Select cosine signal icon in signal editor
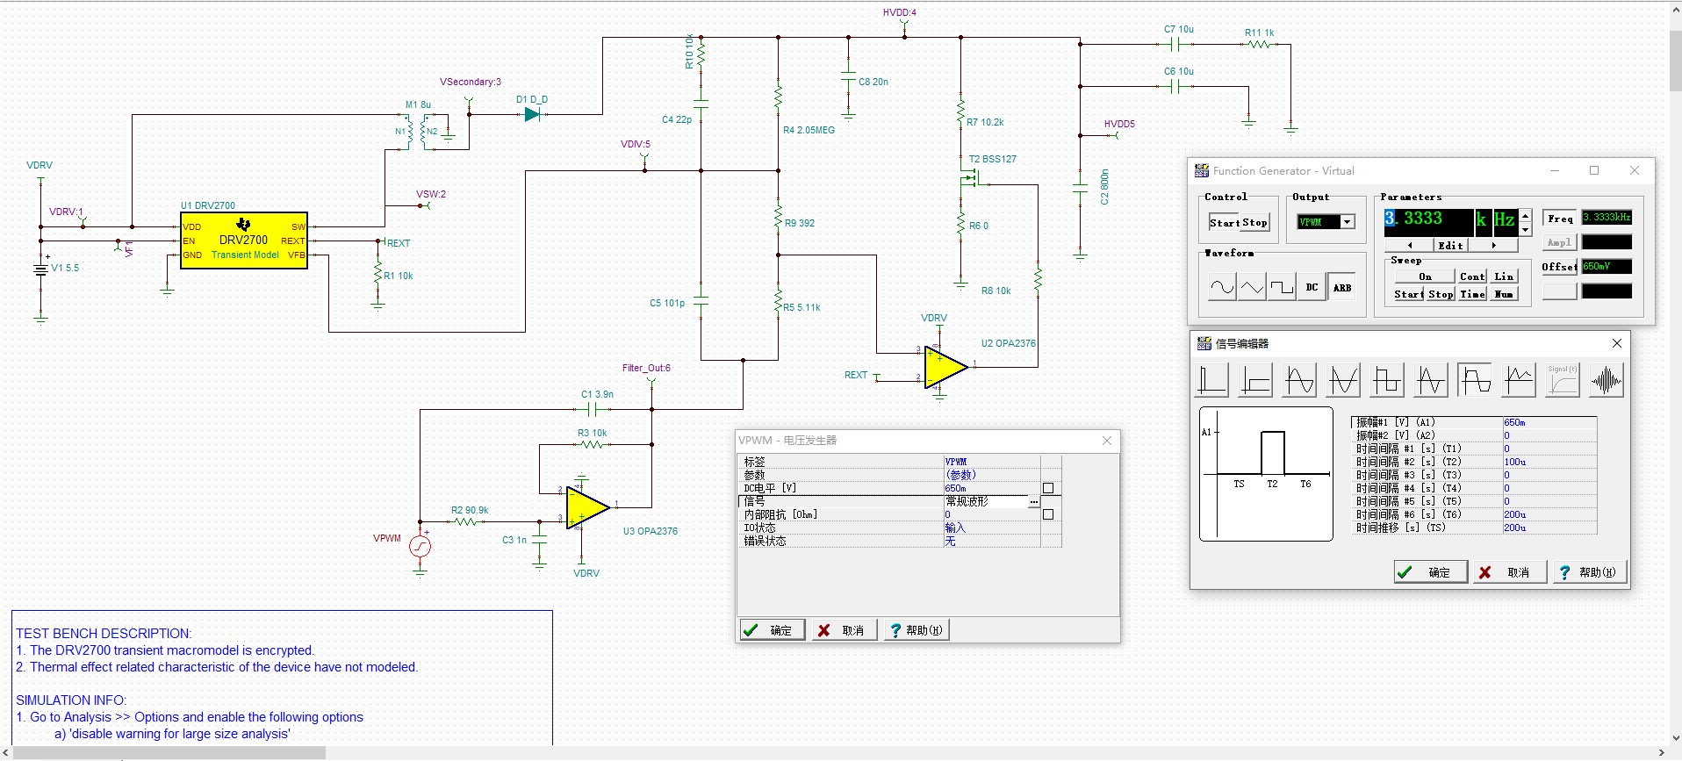 point(1343,380)
